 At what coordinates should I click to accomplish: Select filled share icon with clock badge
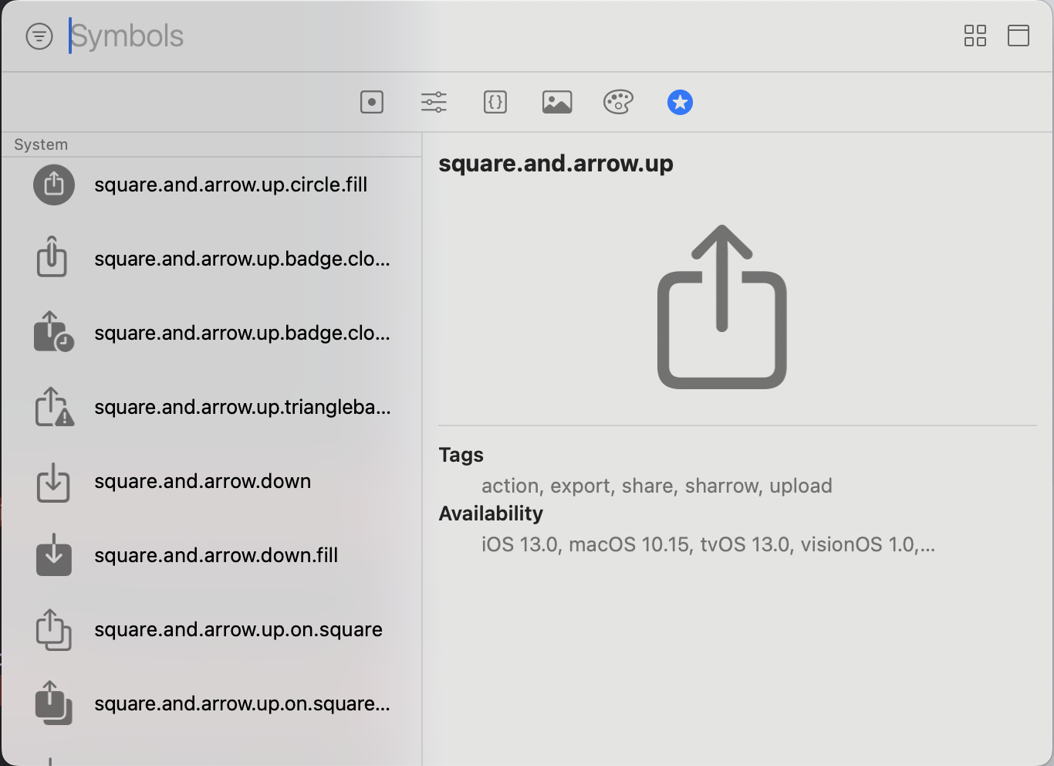click(x=53, y=332)
